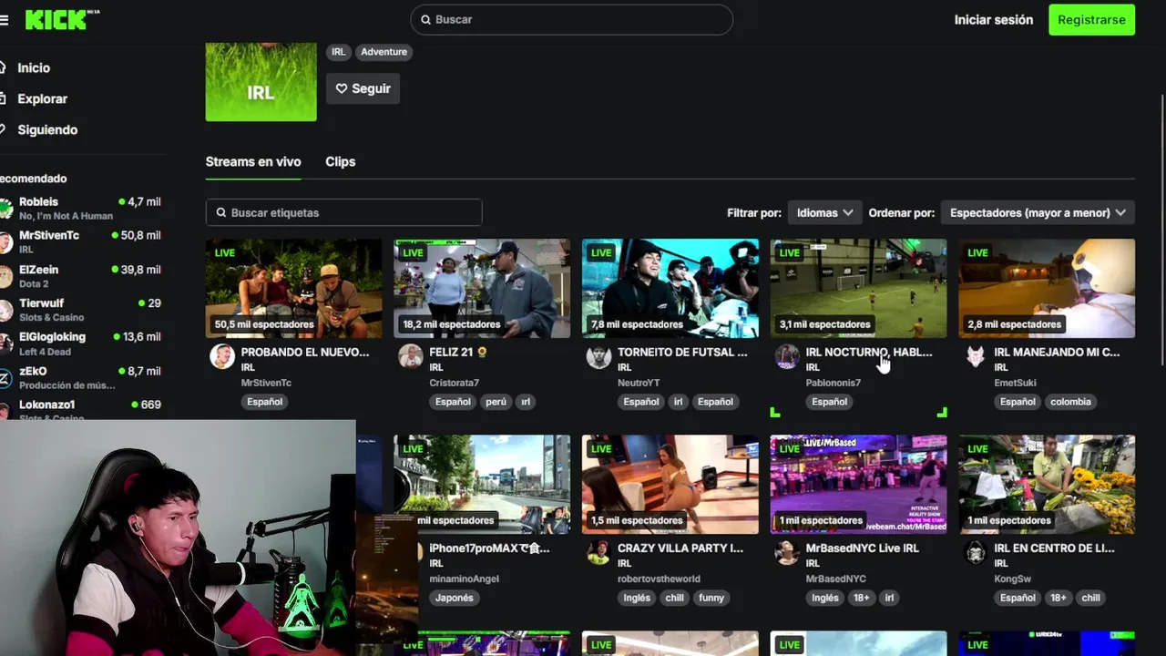Open ElGlogloking channel in recommended list
The height and width of the screenshot is (656, 1166).
click(80, 343)
